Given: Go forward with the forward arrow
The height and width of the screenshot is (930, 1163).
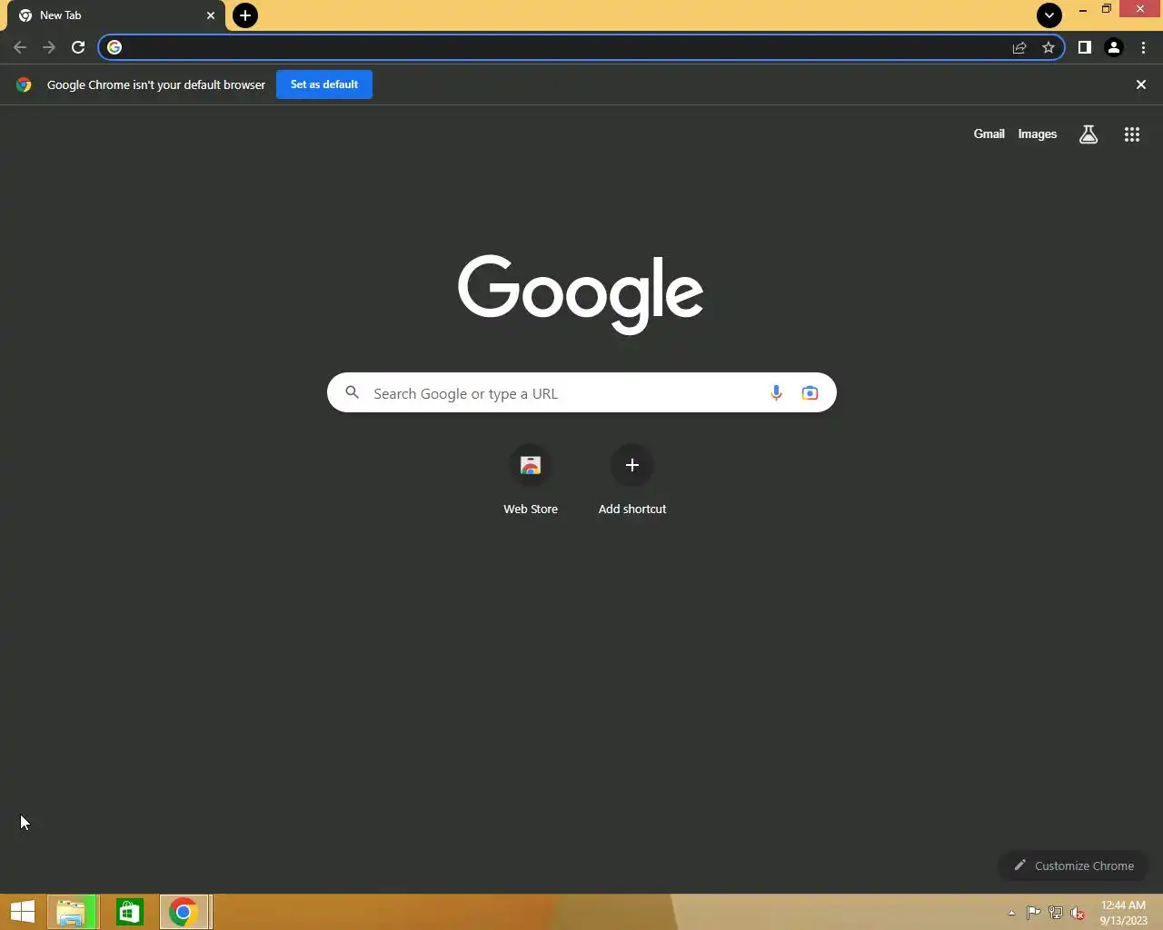Looking at the screenshot, I should click(49, 47).
